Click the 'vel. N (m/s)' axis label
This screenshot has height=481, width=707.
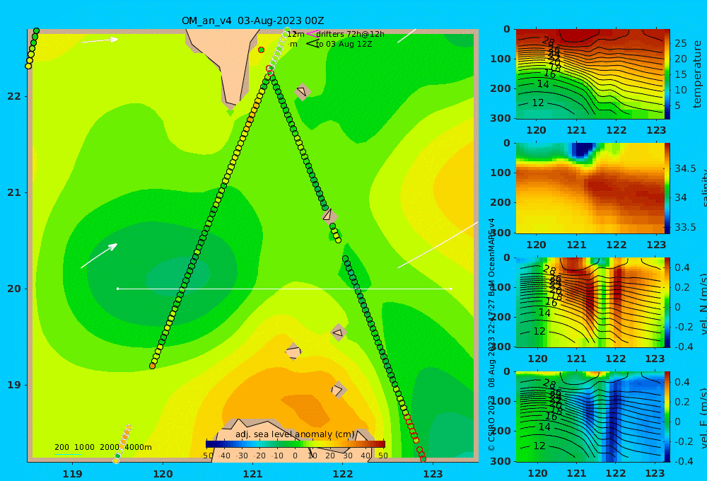(703, 303)
